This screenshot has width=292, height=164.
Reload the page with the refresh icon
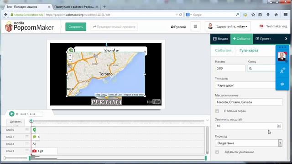pyautogui.click(x=181, y=15)
